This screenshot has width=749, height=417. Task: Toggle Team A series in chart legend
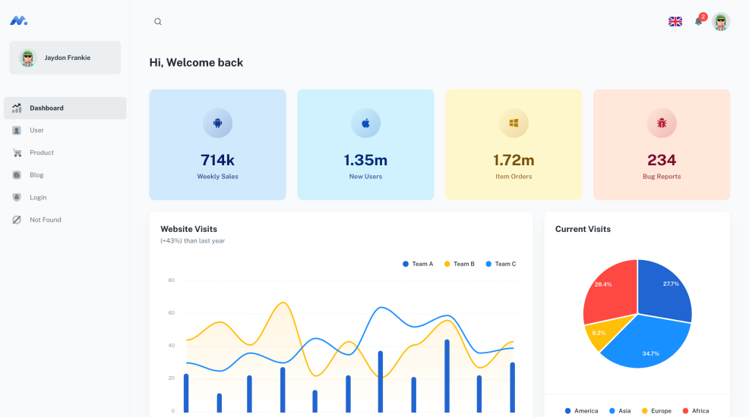pyautogui.click(x=418, y=264)
